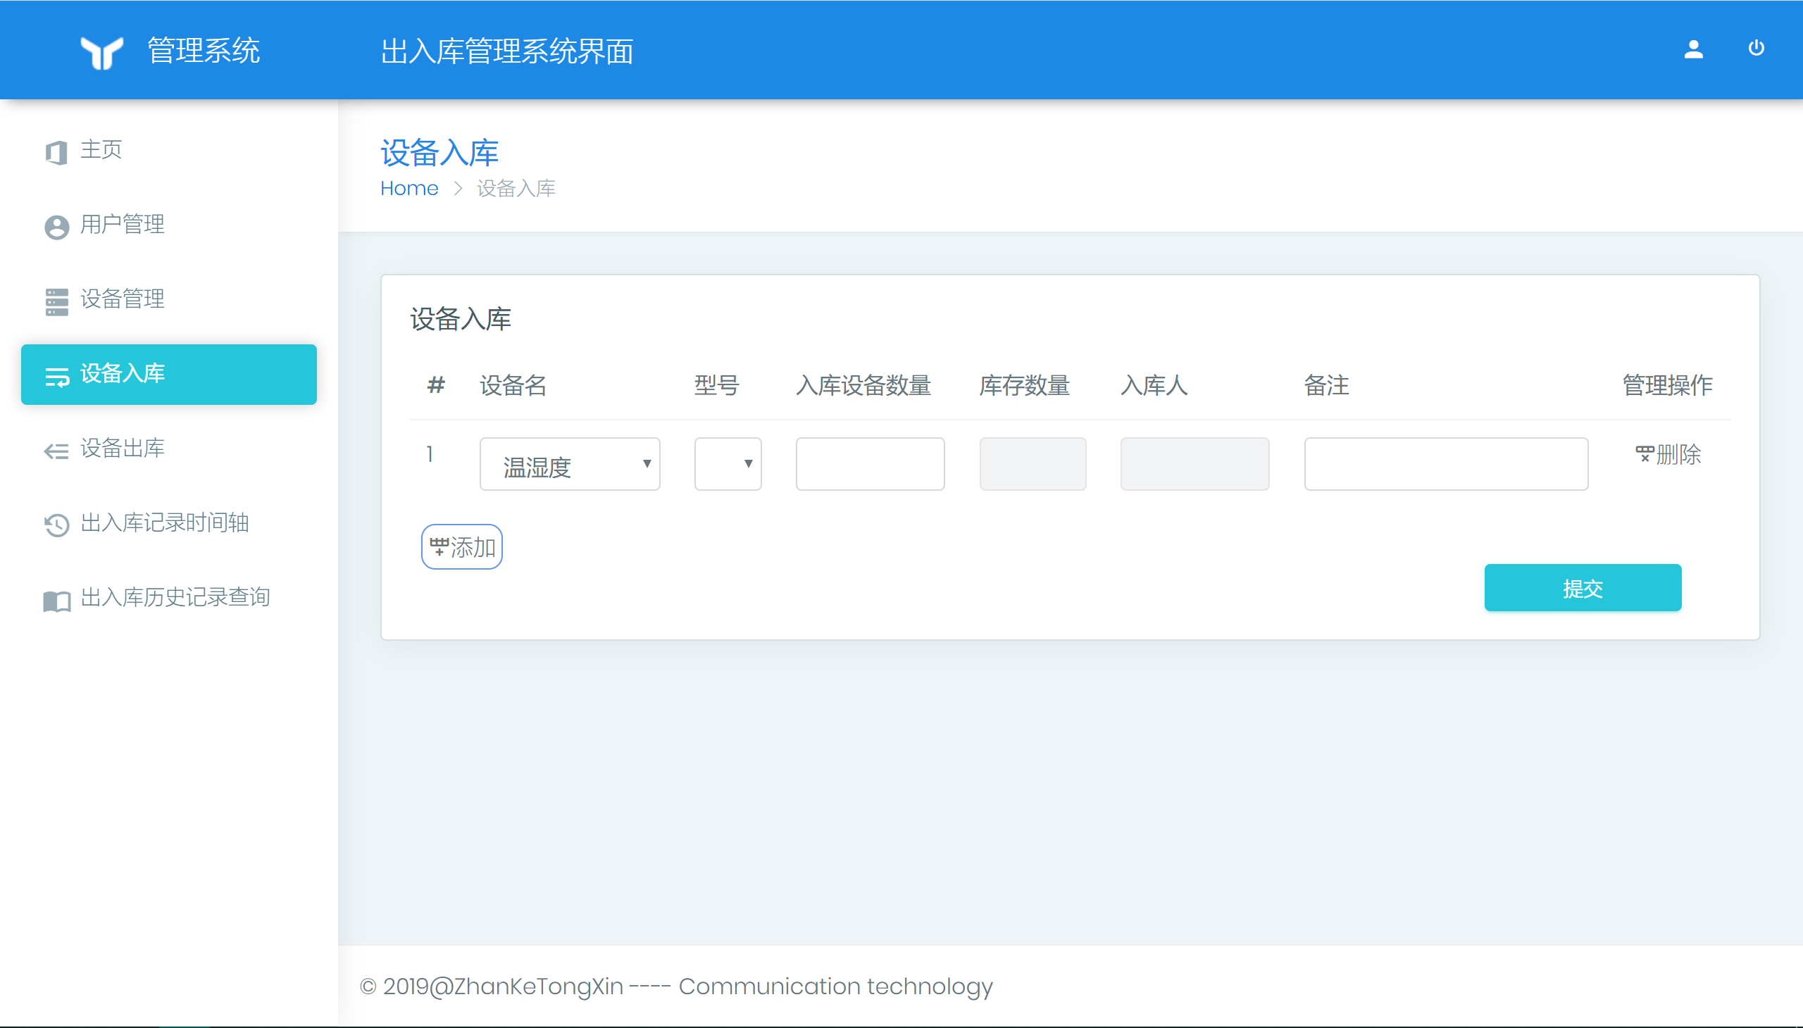Viewport: 1803px width, 1028px height.
Task: Click the power logout icon
Action: tap(1757, 48)
